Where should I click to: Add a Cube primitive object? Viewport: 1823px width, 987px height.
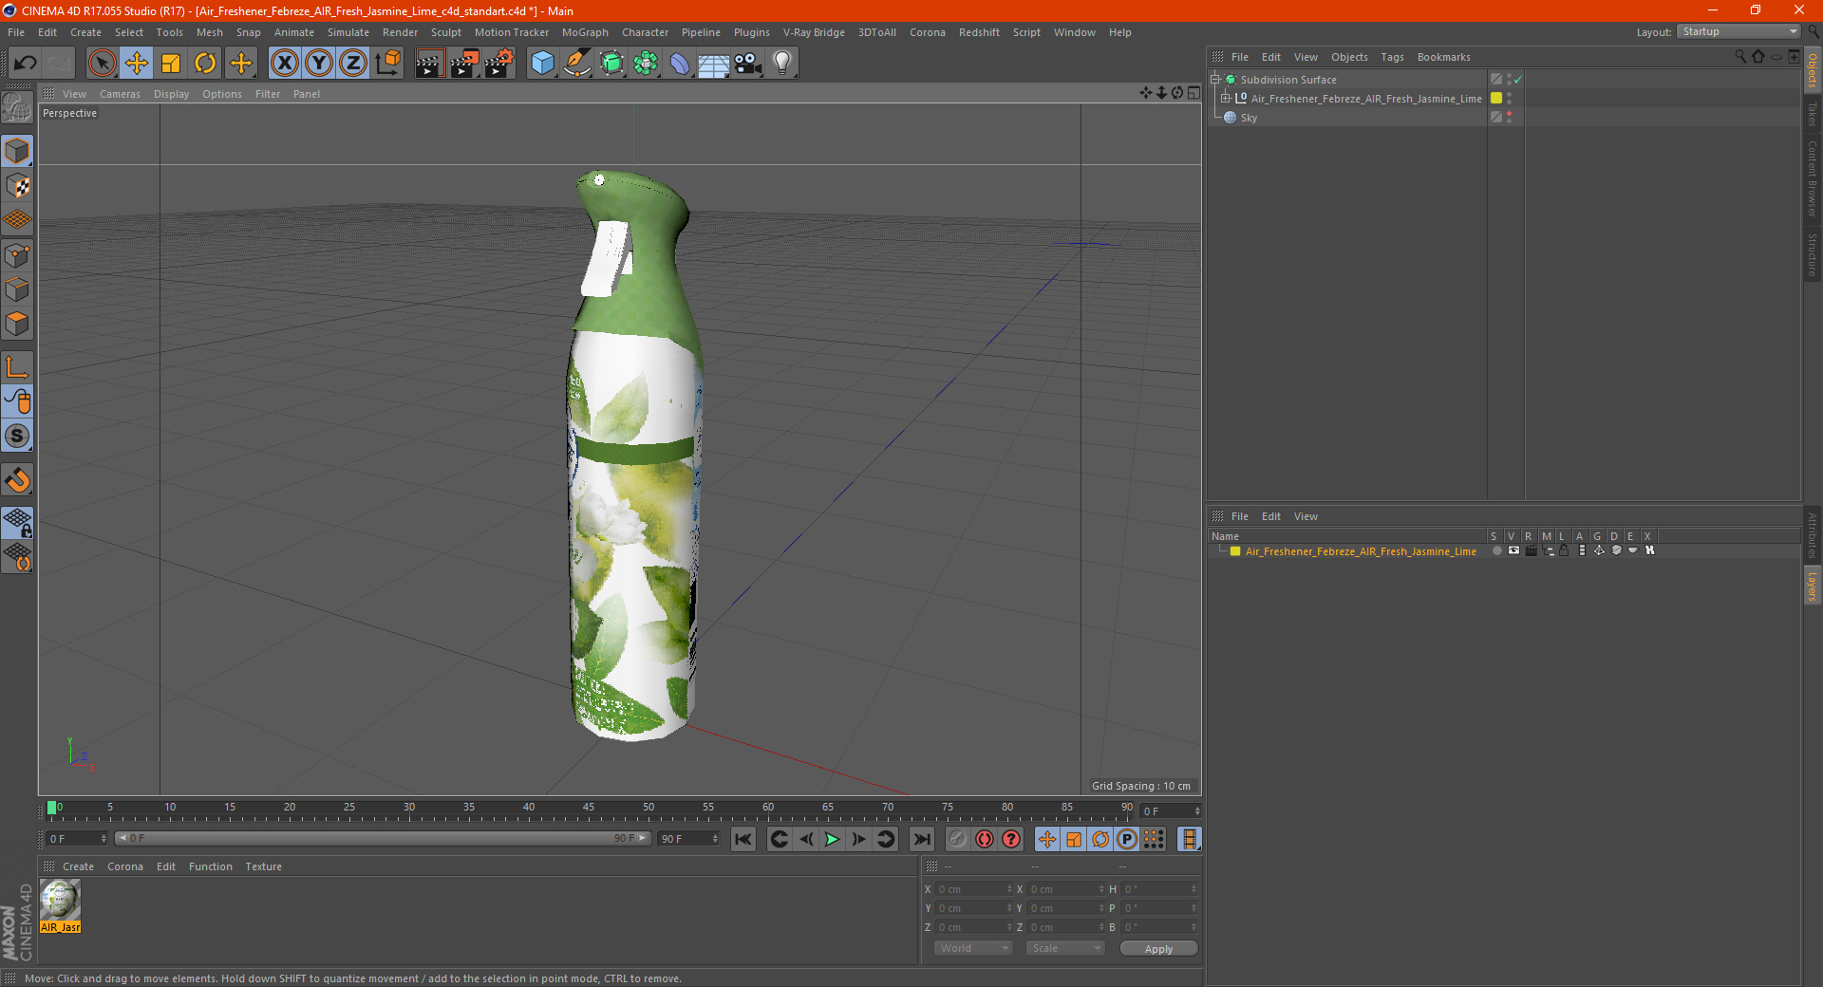[542, 64]
